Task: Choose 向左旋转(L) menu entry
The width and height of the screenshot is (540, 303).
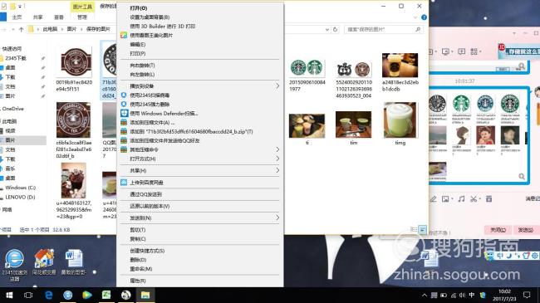Action: coord(142,75)
